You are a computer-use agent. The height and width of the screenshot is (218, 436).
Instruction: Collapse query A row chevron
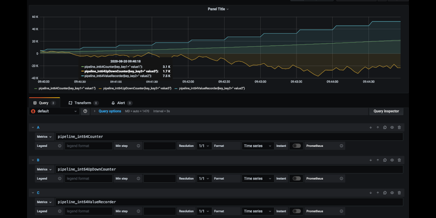[x=33, y=127]
